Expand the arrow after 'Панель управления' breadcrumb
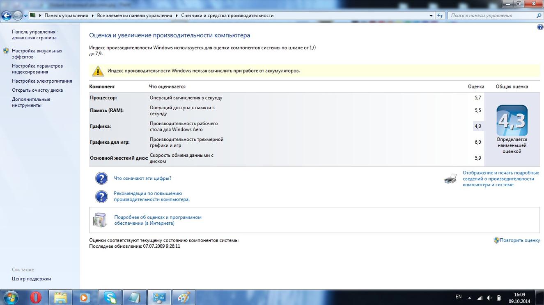The image size is (544, 305). (x=93, y=16)
